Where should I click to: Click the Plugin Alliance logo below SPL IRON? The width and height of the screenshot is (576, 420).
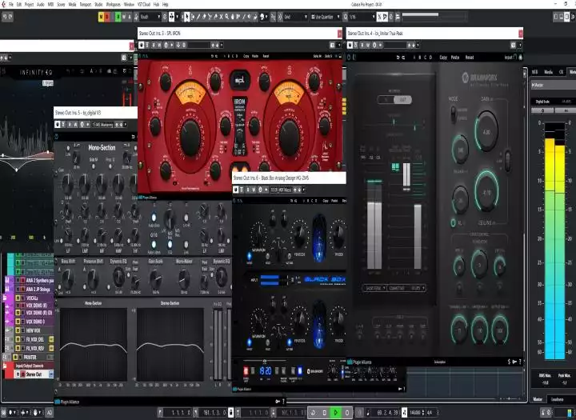point(148,198)
